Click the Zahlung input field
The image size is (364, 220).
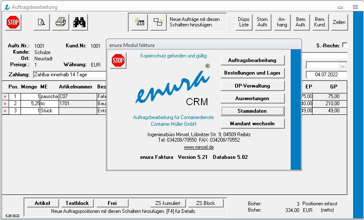70,75
